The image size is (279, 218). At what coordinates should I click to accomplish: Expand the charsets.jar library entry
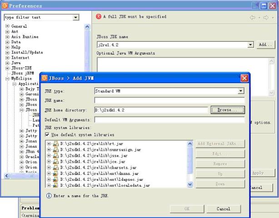click(x=49, y=168)
